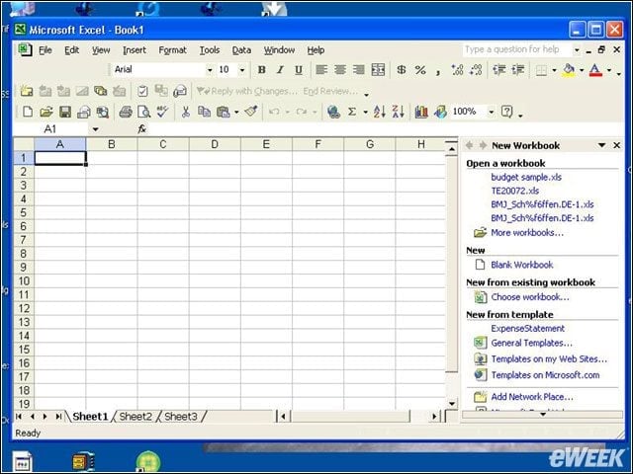Click the Borders toolbar button
633x474 pixels.
coord(541,70)
